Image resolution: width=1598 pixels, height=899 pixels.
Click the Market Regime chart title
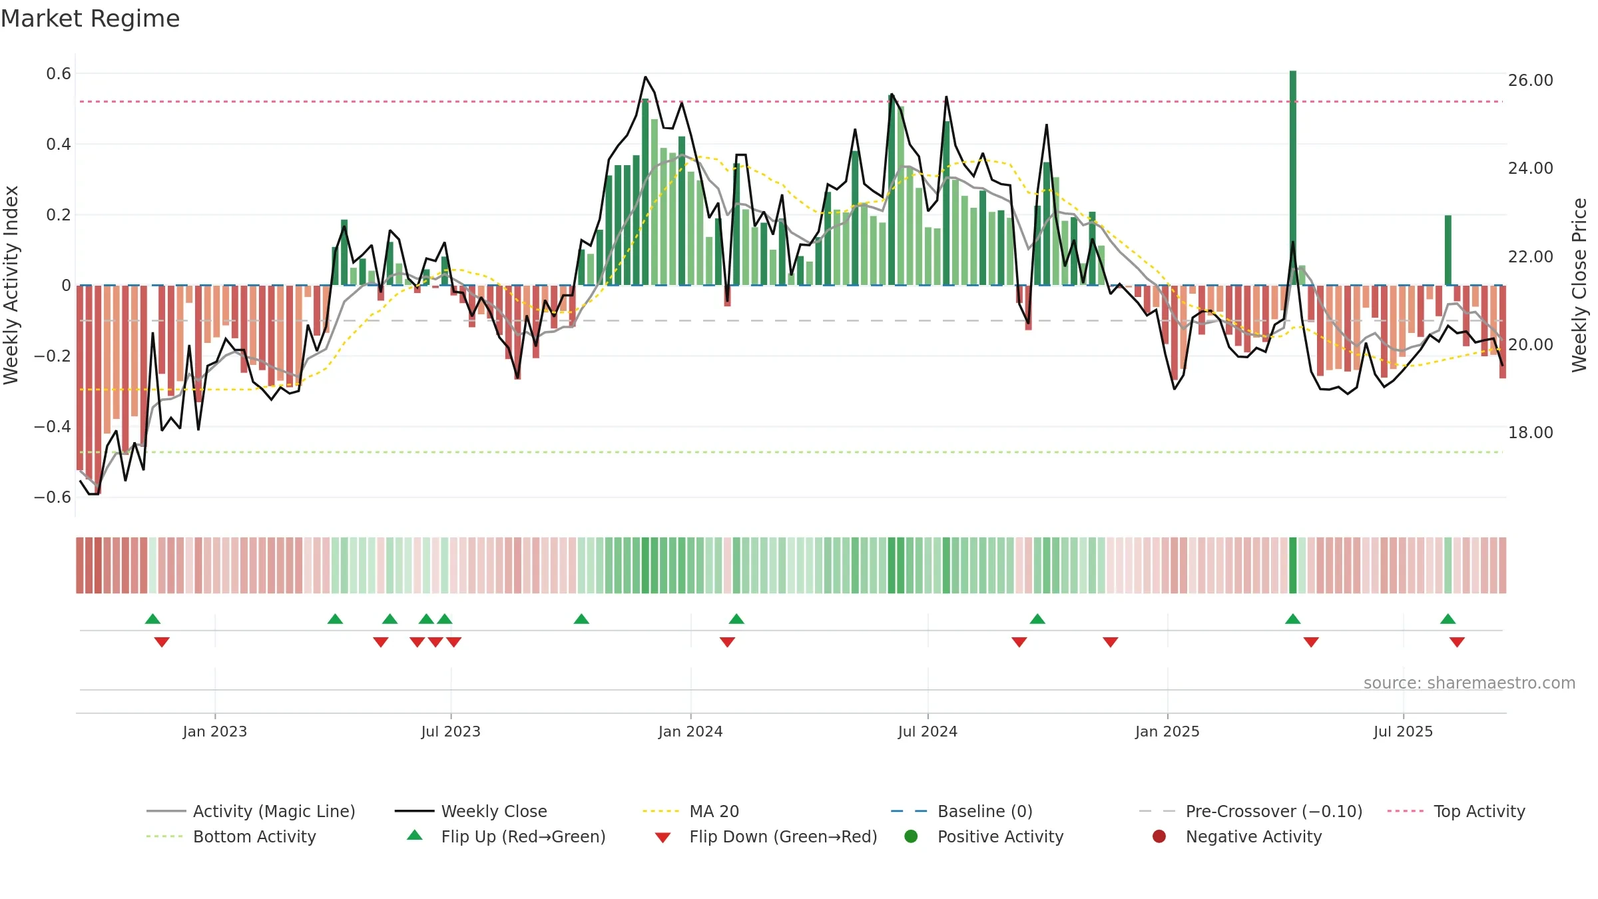[x=90, y=19]
